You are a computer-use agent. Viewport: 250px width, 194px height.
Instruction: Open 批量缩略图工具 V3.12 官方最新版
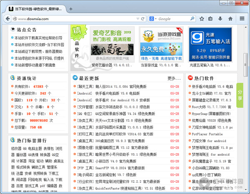pos(122,147)
